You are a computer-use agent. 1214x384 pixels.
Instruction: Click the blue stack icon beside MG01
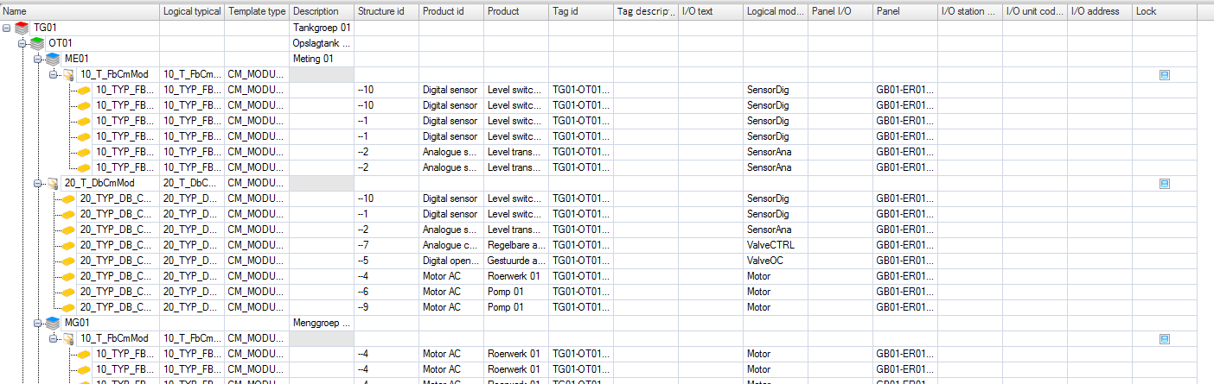[x=54, y=323]
